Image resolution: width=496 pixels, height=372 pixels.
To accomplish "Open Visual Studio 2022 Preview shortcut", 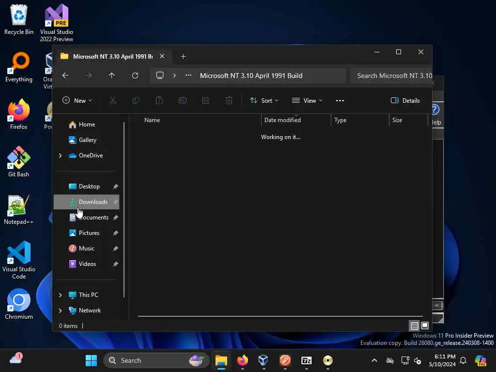I will point(57,23).
